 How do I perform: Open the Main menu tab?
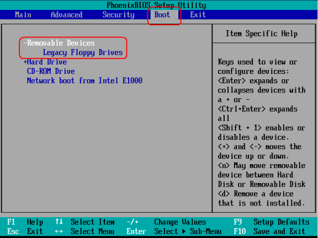[23, 15]
